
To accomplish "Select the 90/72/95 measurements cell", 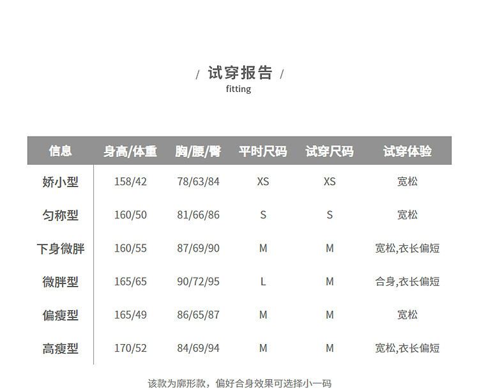I will [x=198, y=281].
